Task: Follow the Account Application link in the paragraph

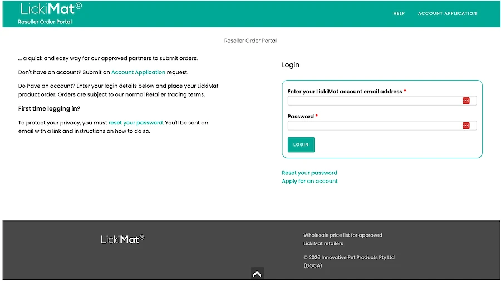Action: tap(138, 72)
